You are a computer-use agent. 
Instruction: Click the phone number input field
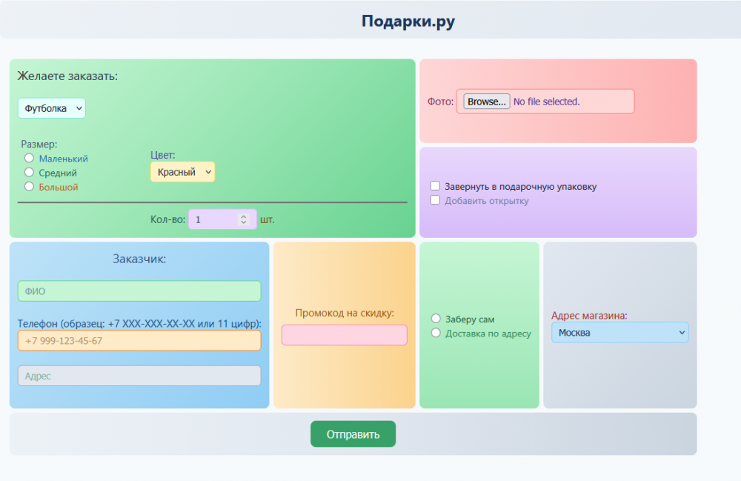pyautogui.click(x=139, y=341)
